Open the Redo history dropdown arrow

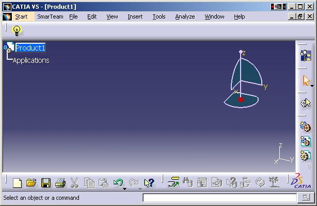[140, 189]
